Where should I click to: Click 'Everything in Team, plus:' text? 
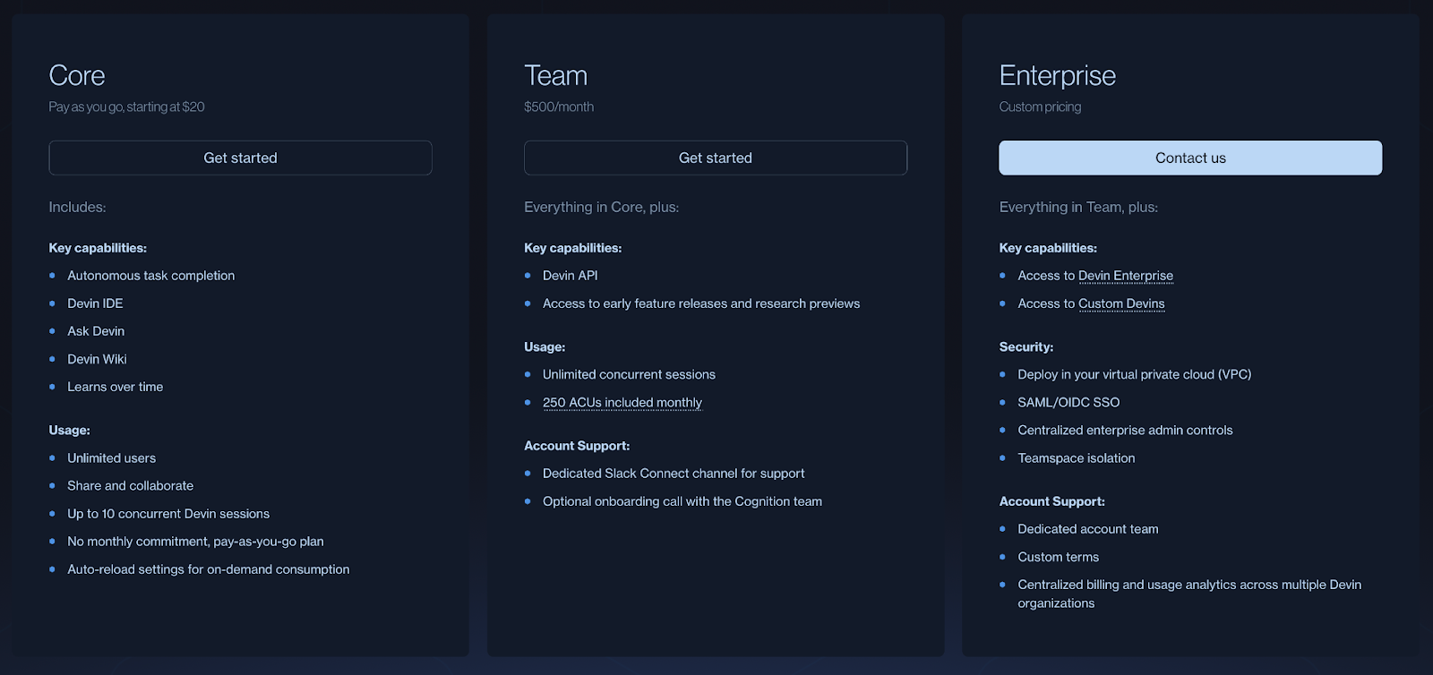1079,207
